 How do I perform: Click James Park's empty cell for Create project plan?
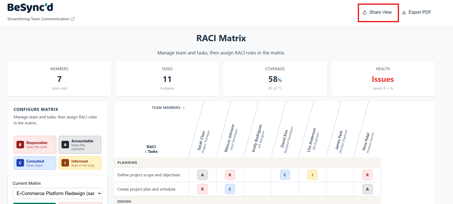tap(340, 189)
